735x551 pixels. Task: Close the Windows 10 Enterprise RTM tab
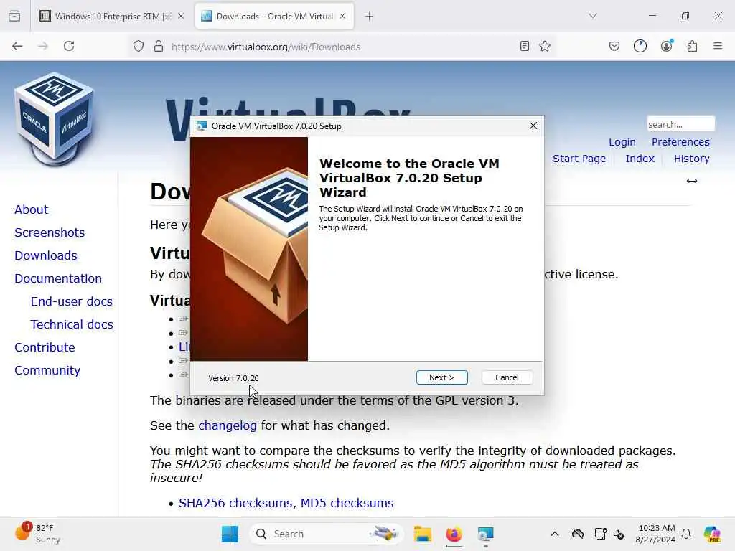tap(181, 17)
